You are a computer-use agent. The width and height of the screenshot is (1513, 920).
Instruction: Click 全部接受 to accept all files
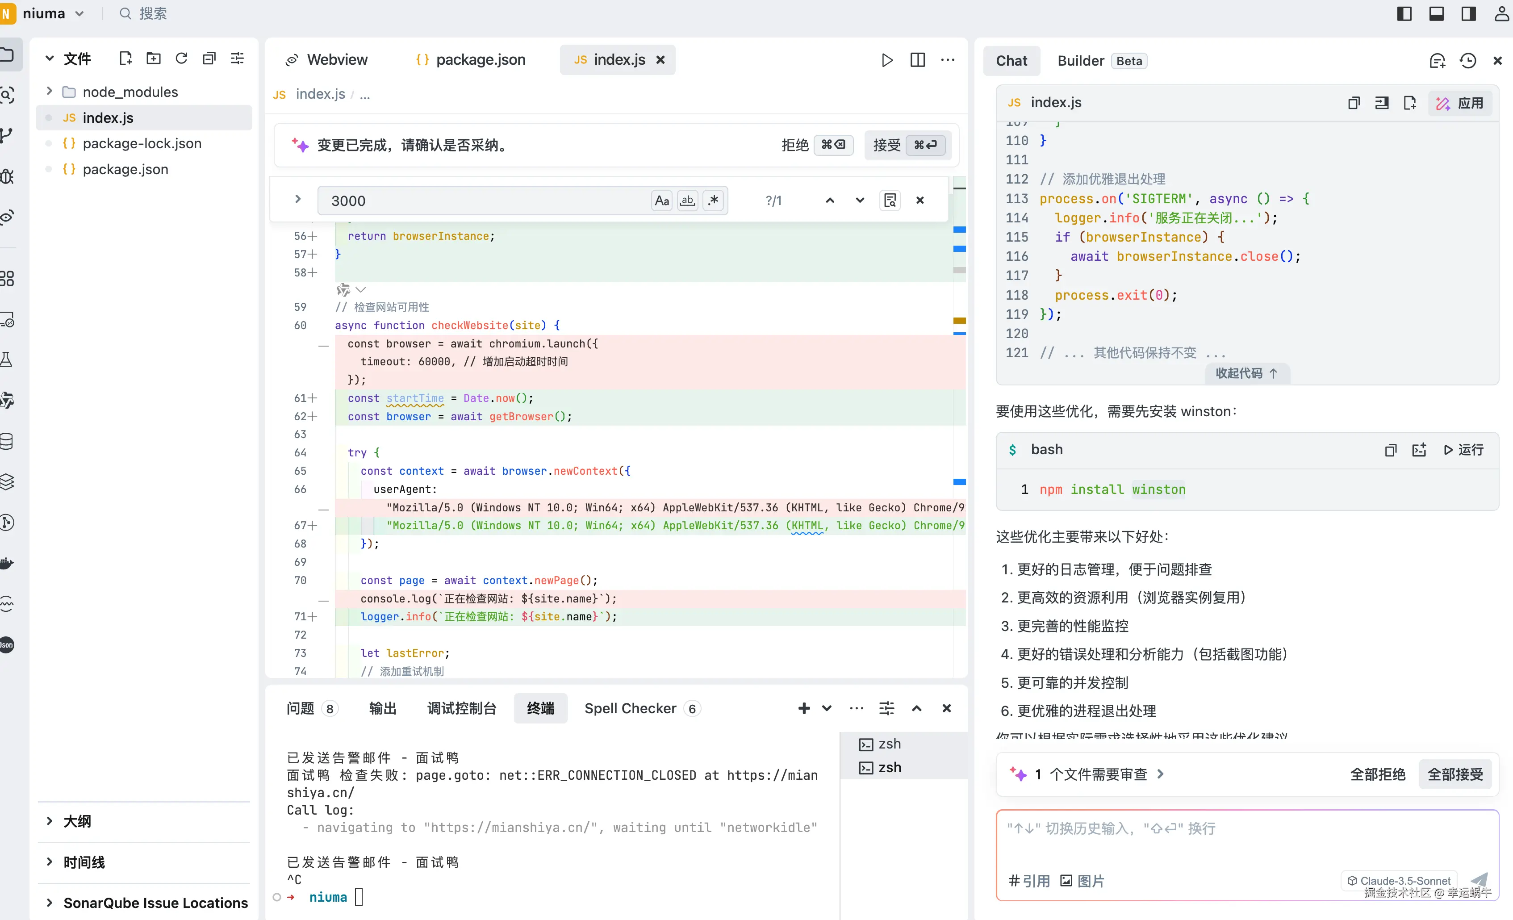click(1454, 774)
